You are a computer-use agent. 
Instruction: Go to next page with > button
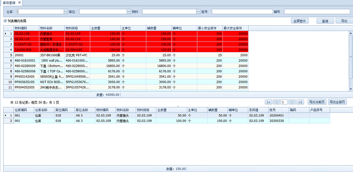tap(292, 102)
